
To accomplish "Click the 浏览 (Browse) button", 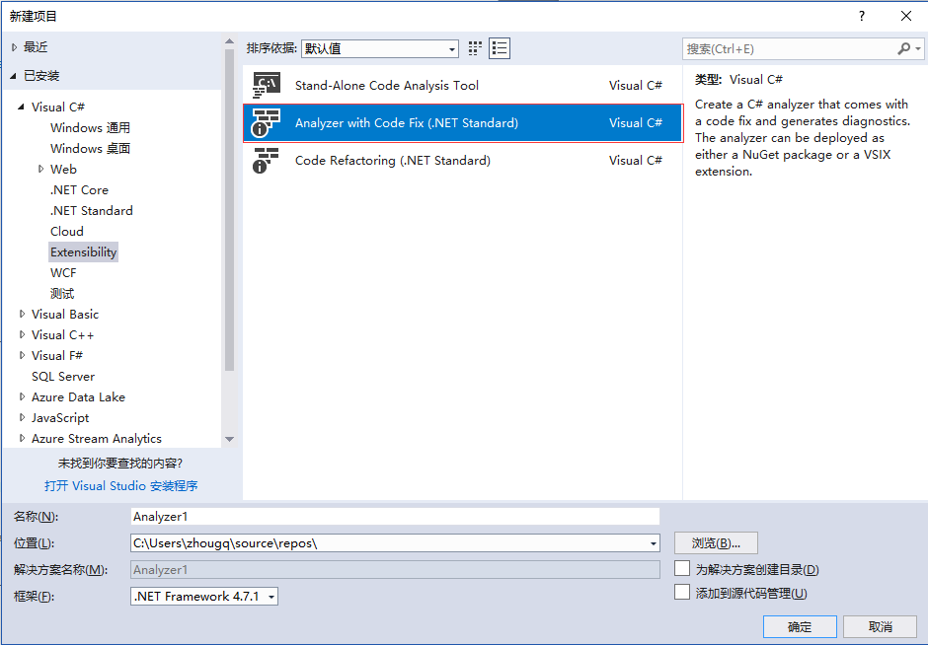I will [x=716, y=543].
